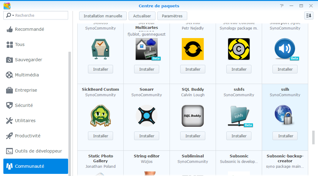Open the Sonarr package icon
The height and width of the screenshot is (176, 318).
[147, 116]
